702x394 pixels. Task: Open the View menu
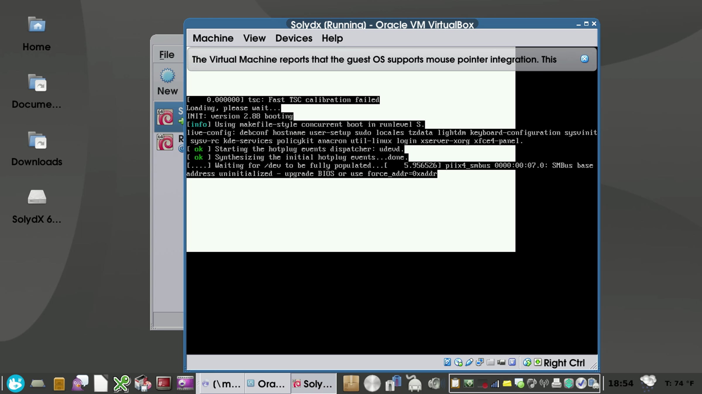(x=254, y=38)
